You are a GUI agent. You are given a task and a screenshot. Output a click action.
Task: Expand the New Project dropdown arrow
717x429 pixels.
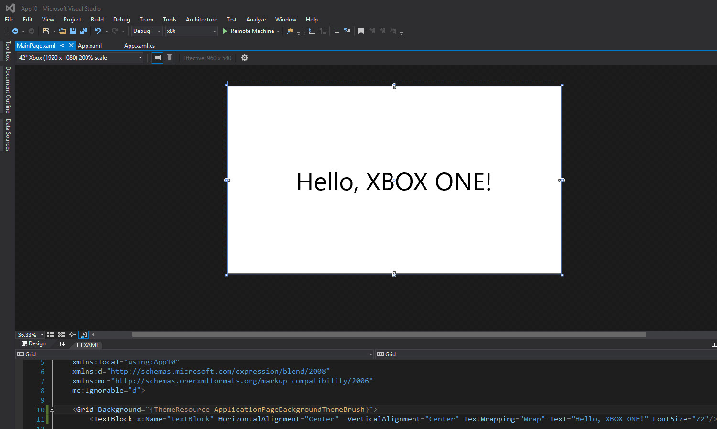coord(54,32)
